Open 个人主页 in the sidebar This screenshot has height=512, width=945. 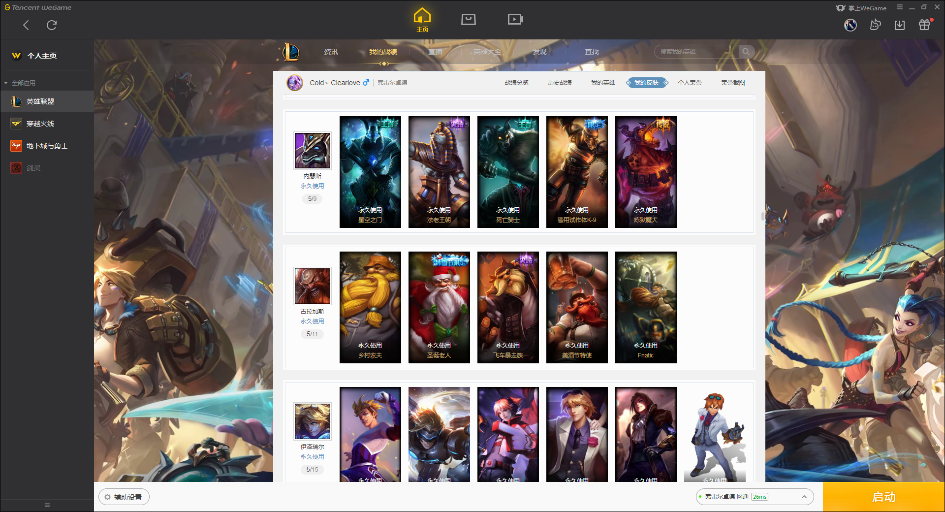[42, 56]
